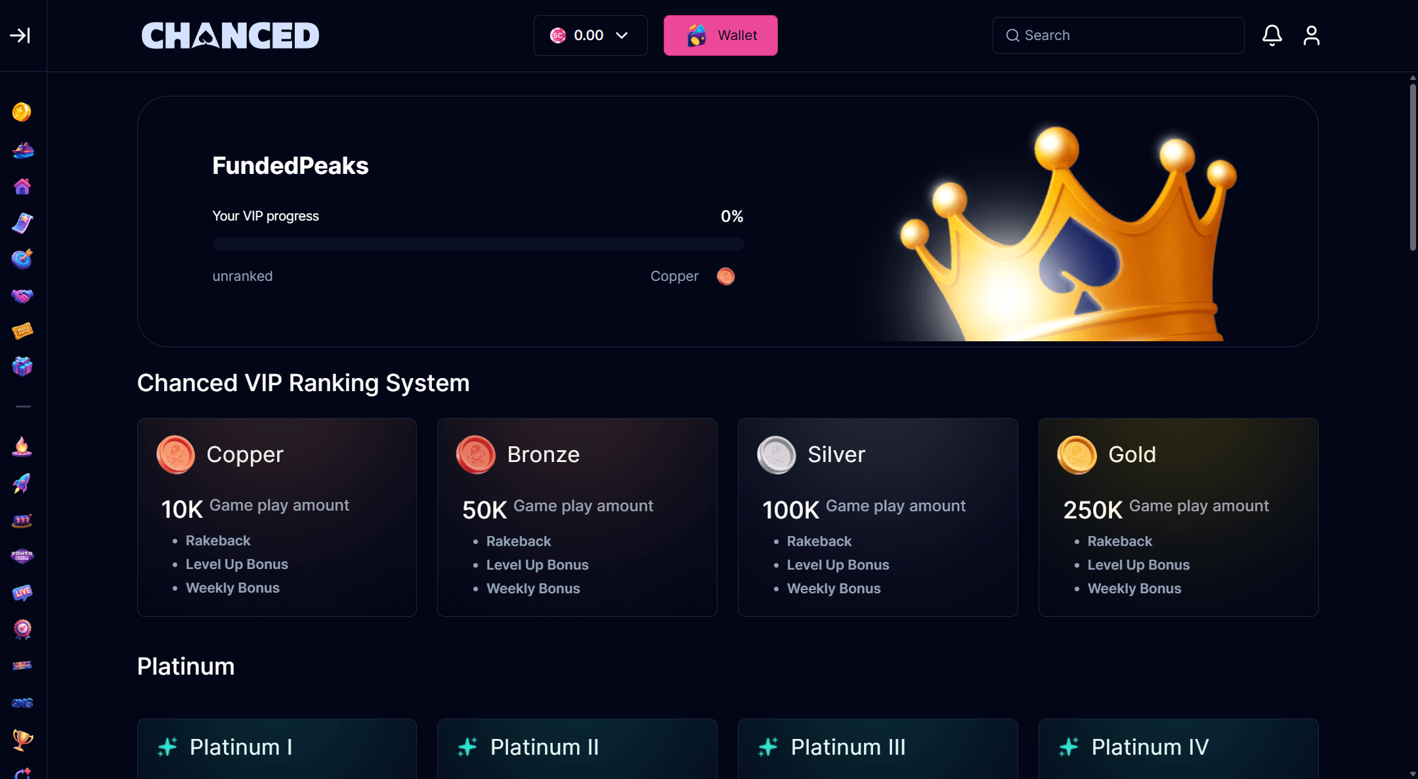Select the Platinum II tier card
The height and width of the screenshot is (779, 1418).
coord(576,747)
